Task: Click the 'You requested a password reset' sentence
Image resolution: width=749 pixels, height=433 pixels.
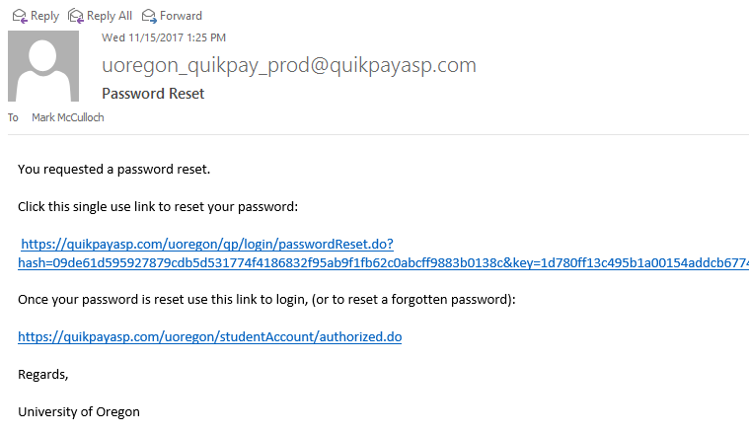Action: (114, 170)
